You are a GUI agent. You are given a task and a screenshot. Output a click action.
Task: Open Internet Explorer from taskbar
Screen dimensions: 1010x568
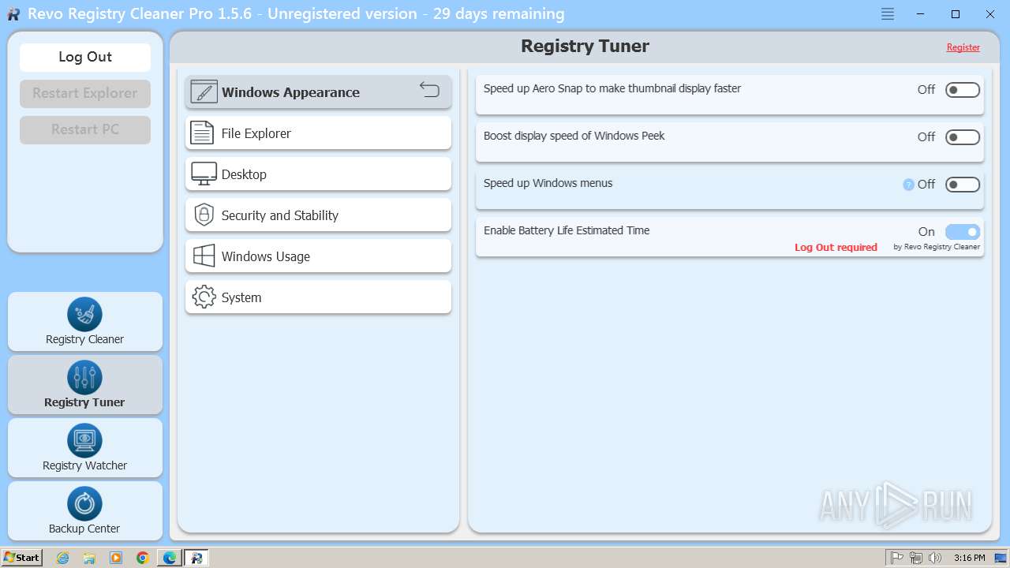click(x=63, y=558)
